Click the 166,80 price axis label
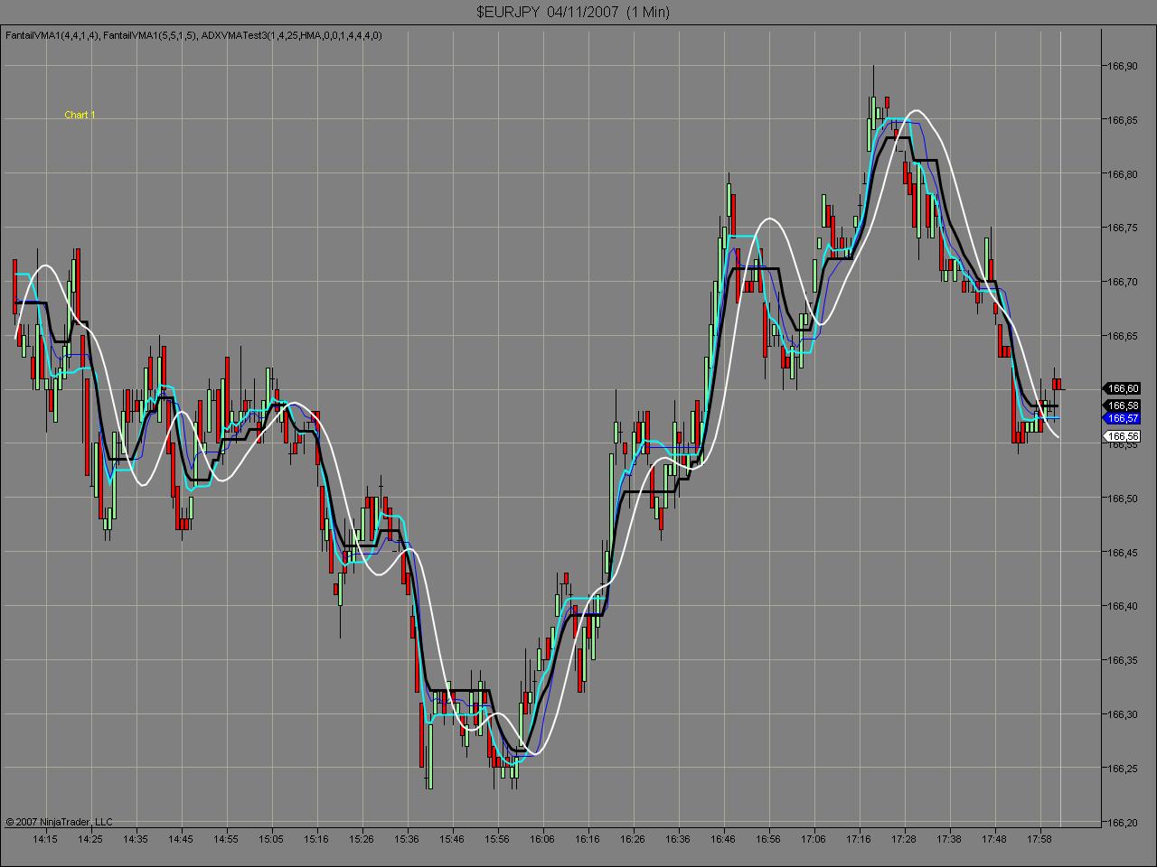The height and width of the screenshot is (867, 1157). pos(1123,173)
